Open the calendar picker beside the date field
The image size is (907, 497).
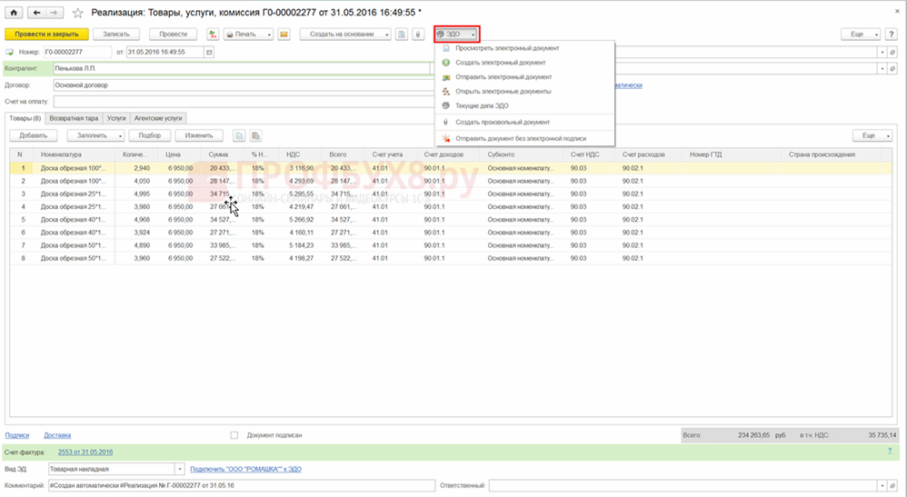210,53
